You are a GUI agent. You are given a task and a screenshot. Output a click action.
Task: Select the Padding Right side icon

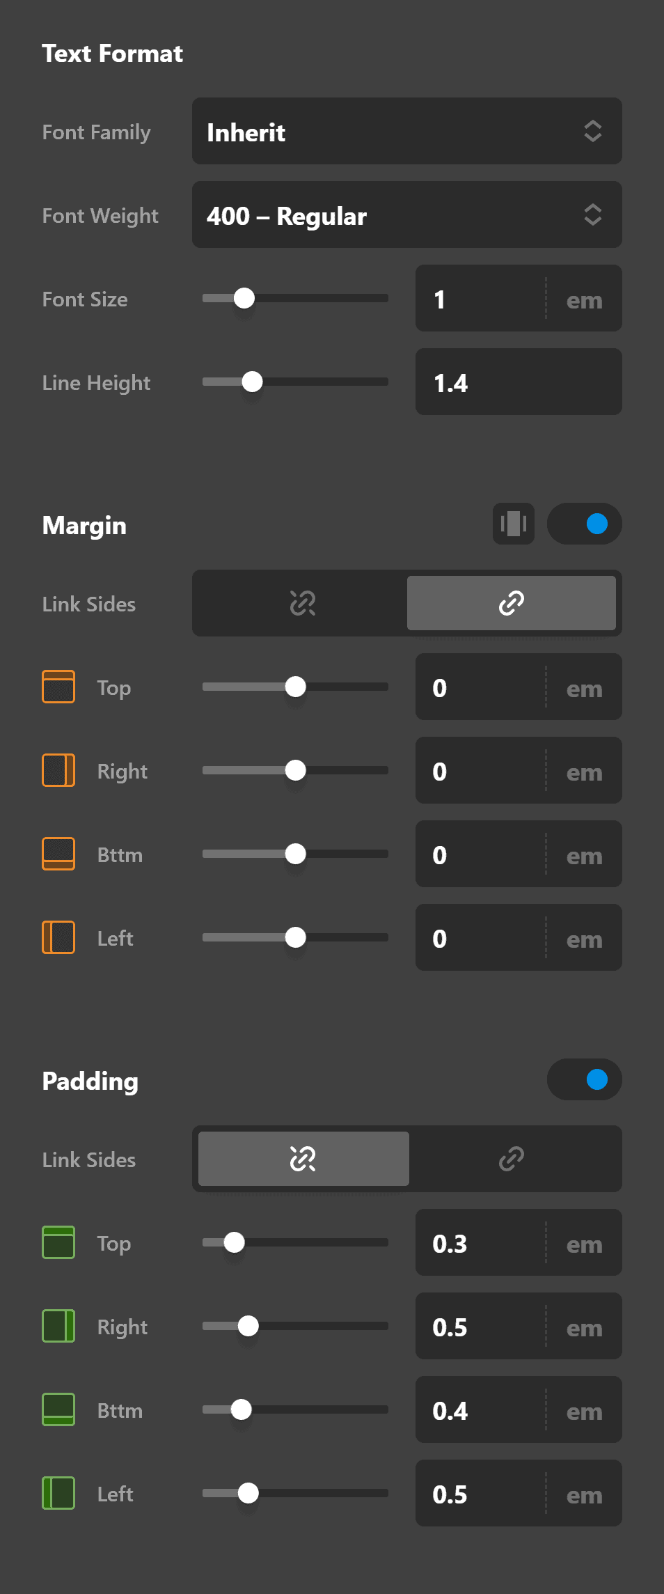click(x=58, y=1327)
